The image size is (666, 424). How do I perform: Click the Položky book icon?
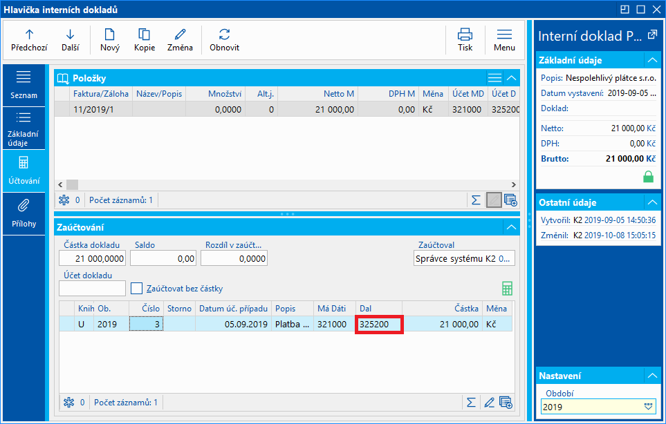[x=63, y=78]
